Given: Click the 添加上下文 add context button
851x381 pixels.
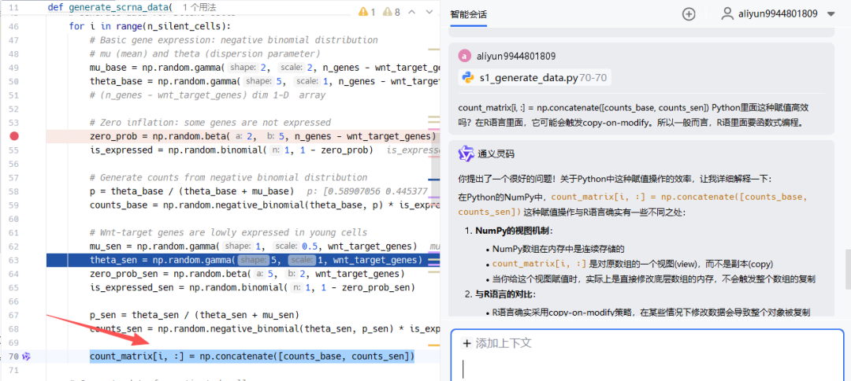Looking at the screenshot, I should [x=496, y=343].
